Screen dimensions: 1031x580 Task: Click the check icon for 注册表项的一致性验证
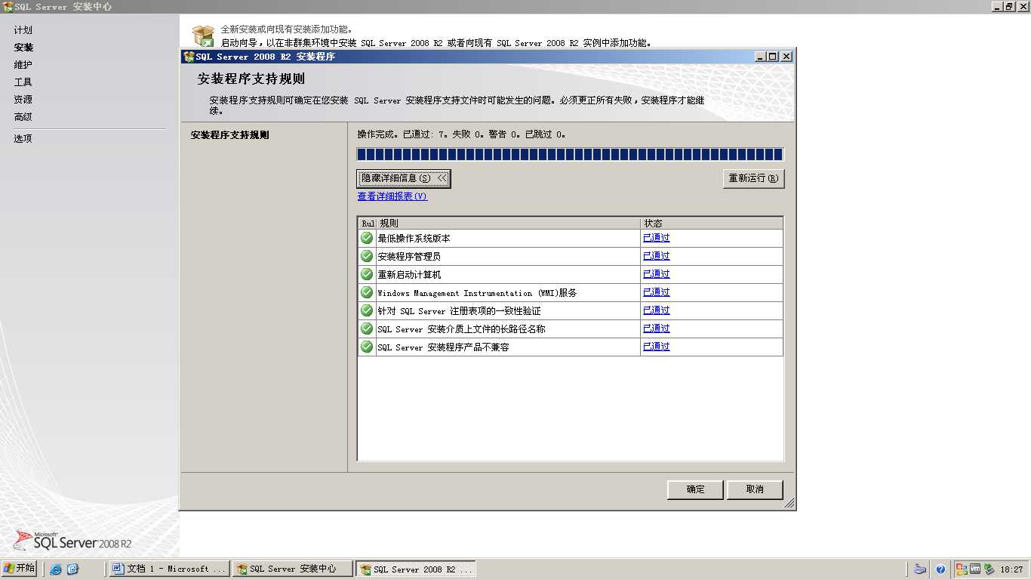pyautogui.click(x=367, y=310)
